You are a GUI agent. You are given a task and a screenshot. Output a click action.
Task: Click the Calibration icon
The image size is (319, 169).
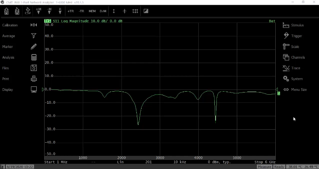(x=34, y=25)
